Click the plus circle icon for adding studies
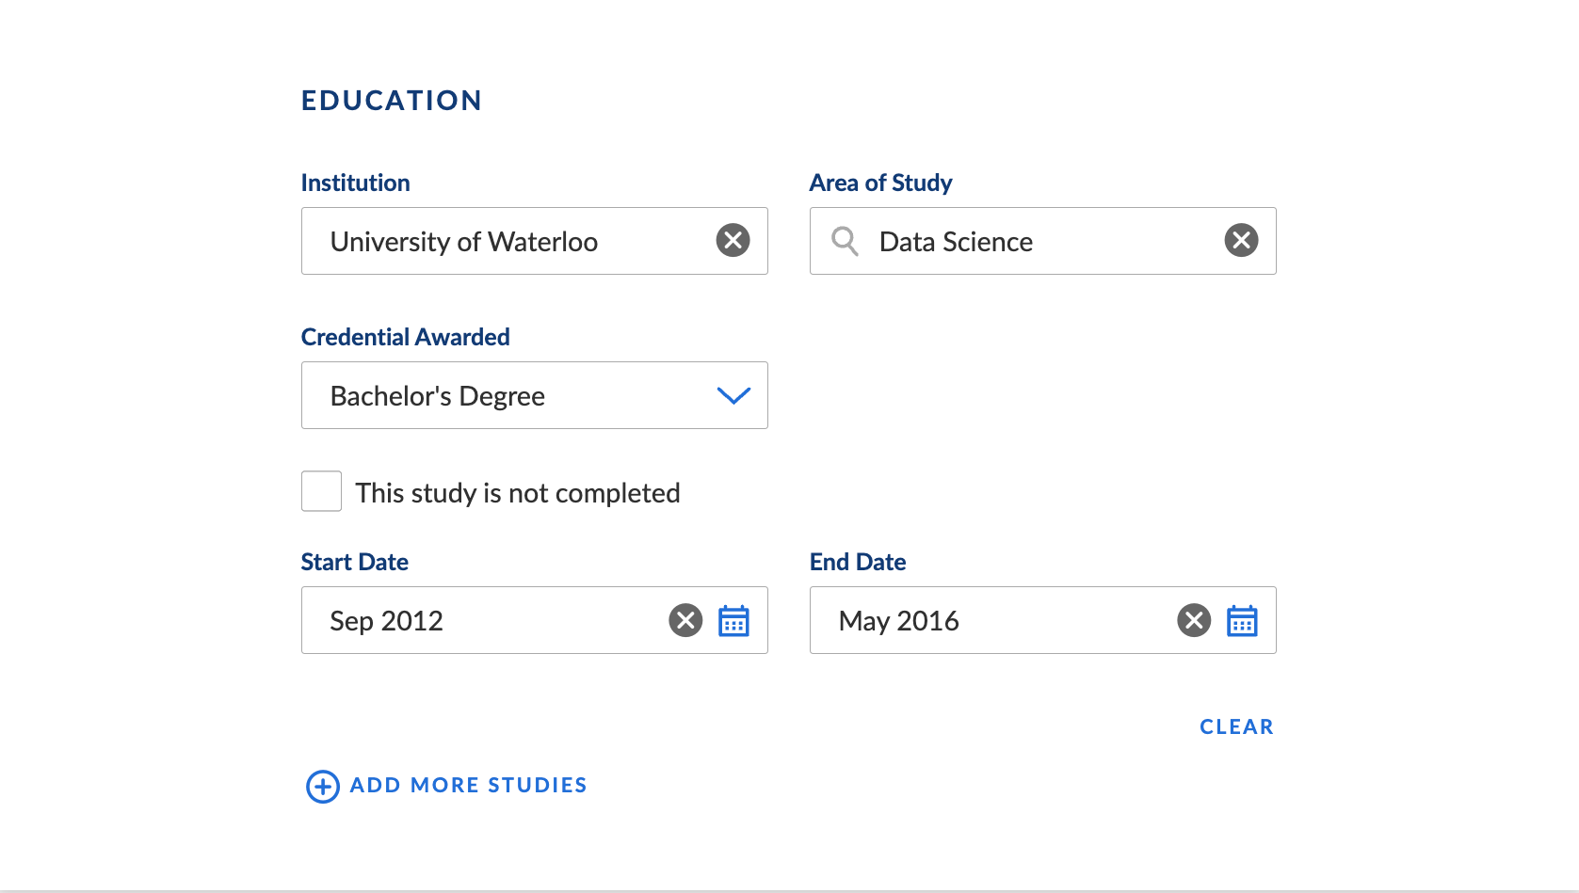Image resolution: width=1579 pixels, height=893 pixels. (x=323, y=786)
